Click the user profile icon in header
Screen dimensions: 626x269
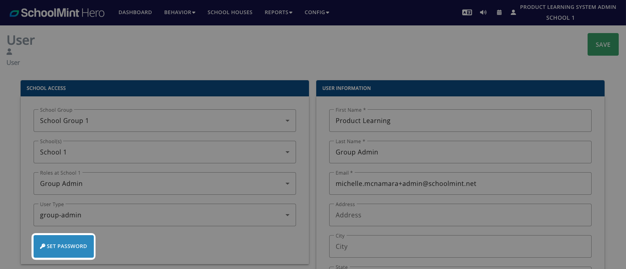click(x=513, y=13)
